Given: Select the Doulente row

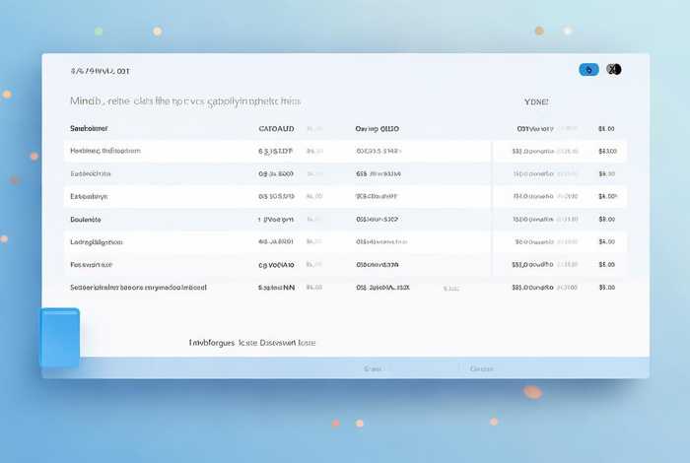Looking at the screenshot, I should [x=86, y=219].
